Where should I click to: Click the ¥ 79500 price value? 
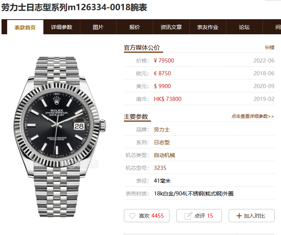click(164, 61)
